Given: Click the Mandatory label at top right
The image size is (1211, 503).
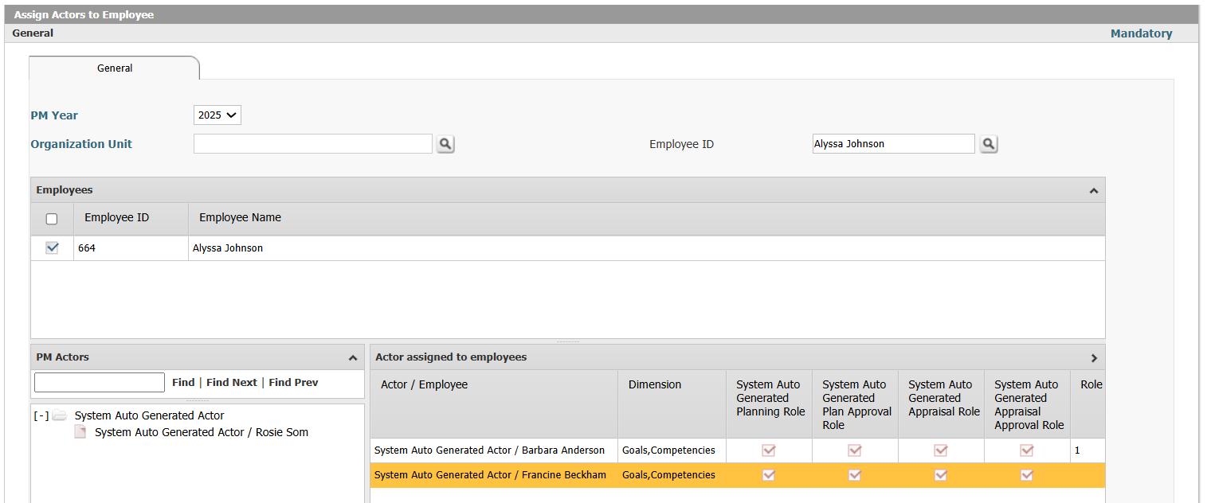Looking at the screenshot, I should [x=1142, y=33].
